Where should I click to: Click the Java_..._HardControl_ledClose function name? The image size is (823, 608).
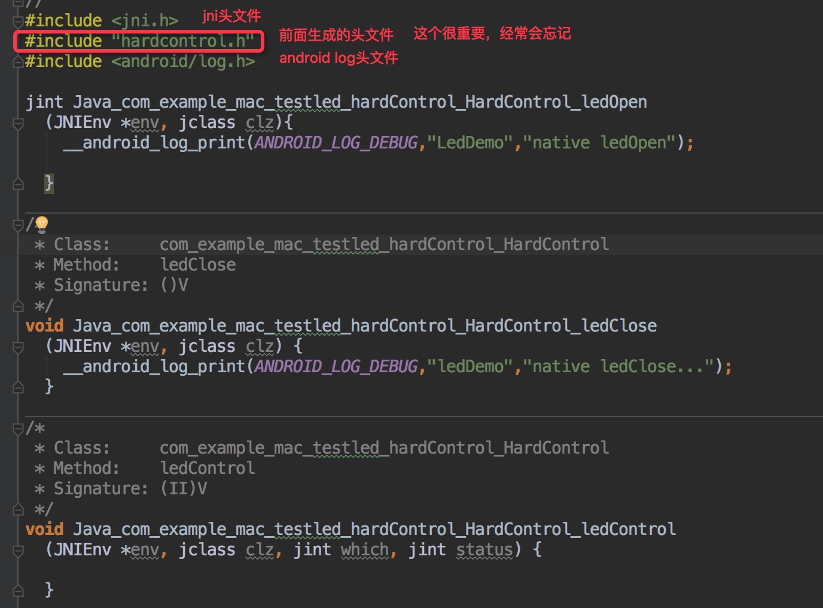(365, 326)
